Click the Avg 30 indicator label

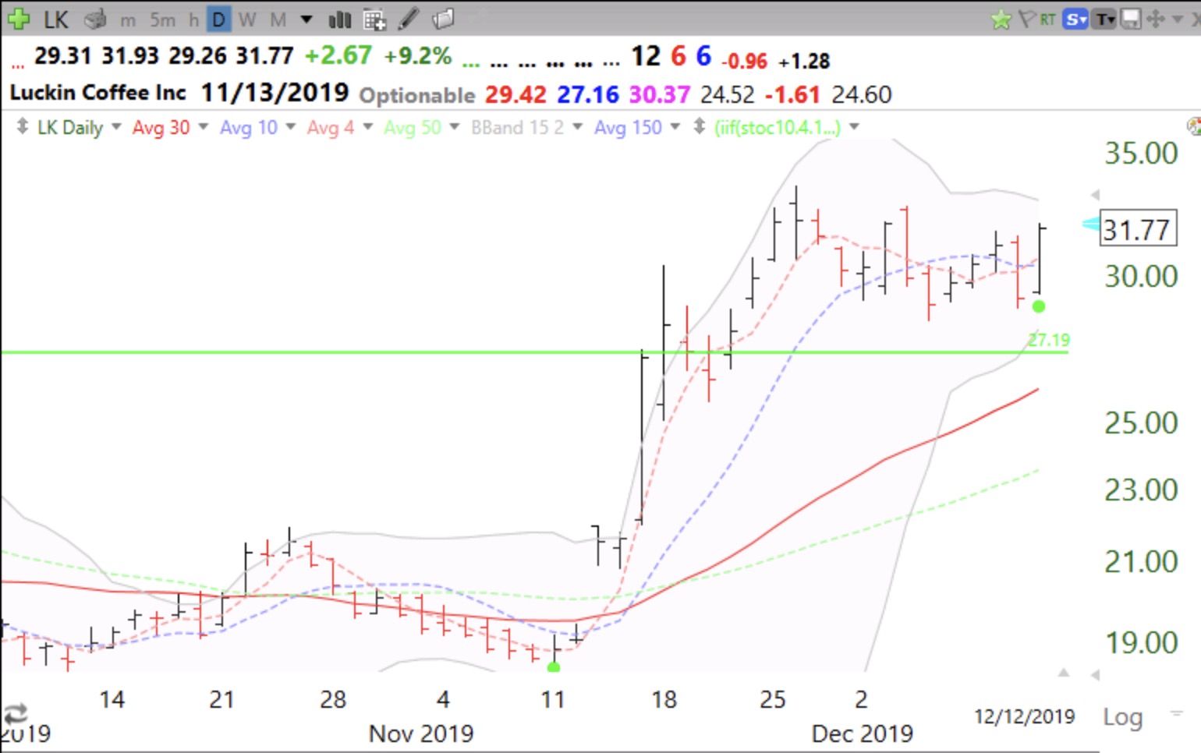(x=161, y=127)
